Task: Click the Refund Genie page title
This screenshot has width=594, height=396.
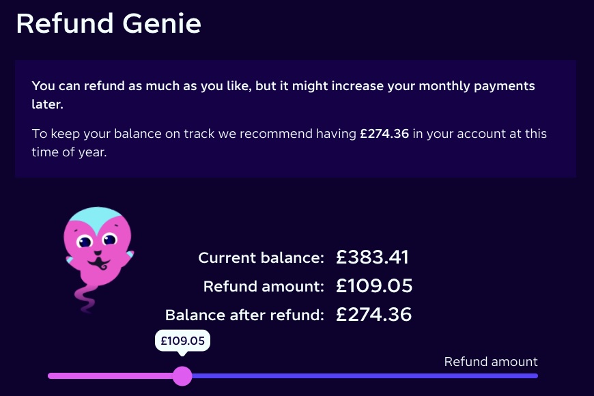Action: pos(109,23)
